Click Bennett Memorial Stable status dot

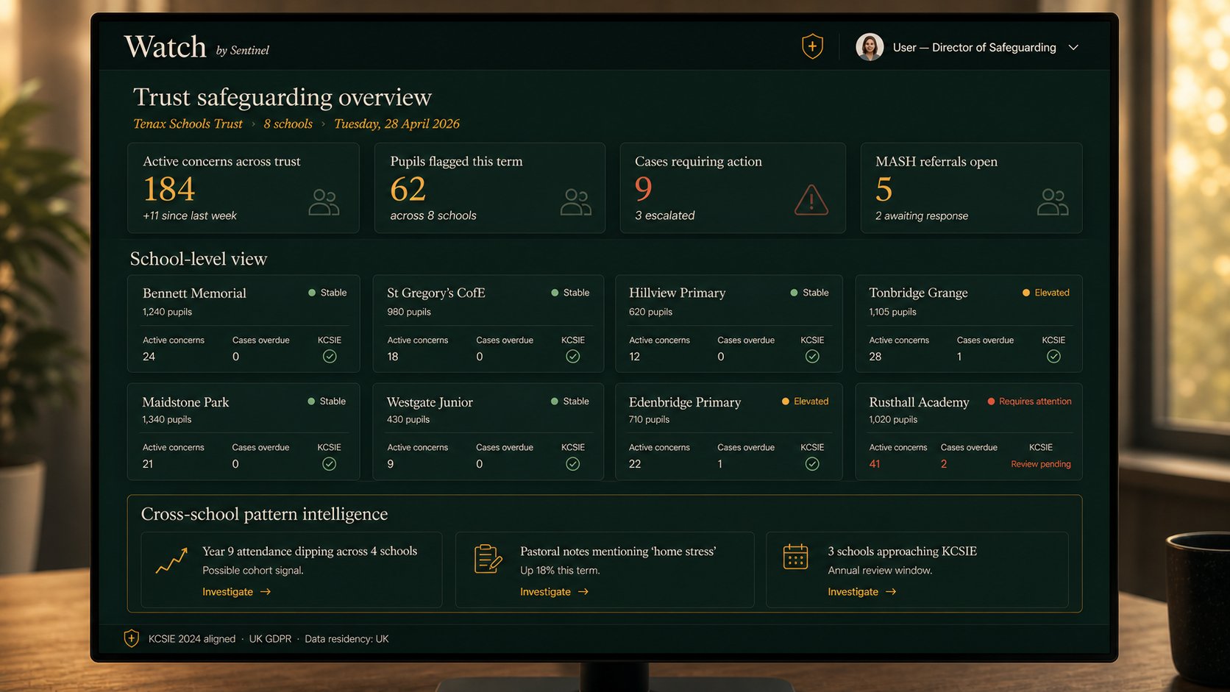pyautogui.click(x=312, y=293)
